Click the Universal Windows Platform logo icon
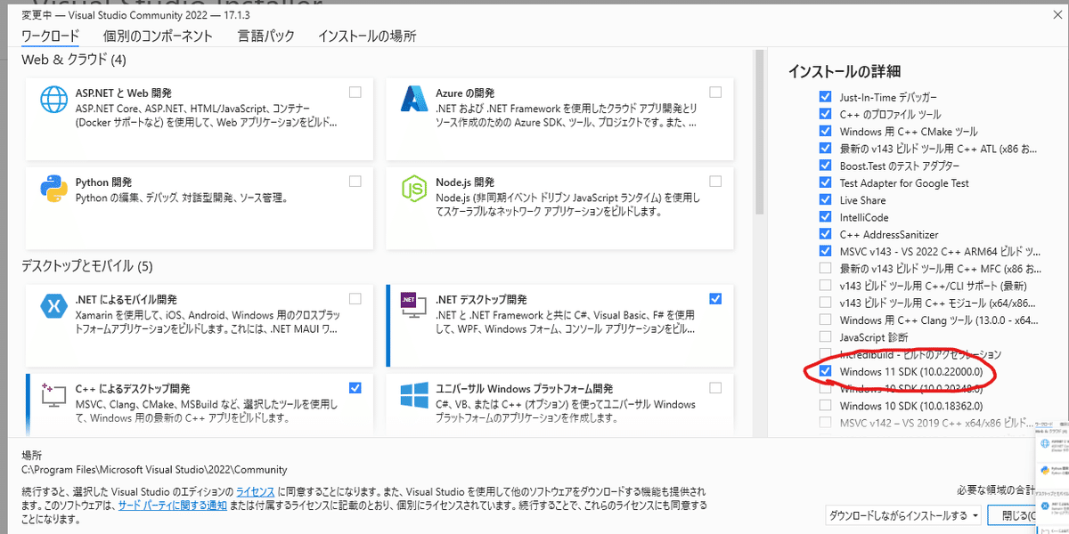This screenshot has width=1069, height=534. coord(416,397)
